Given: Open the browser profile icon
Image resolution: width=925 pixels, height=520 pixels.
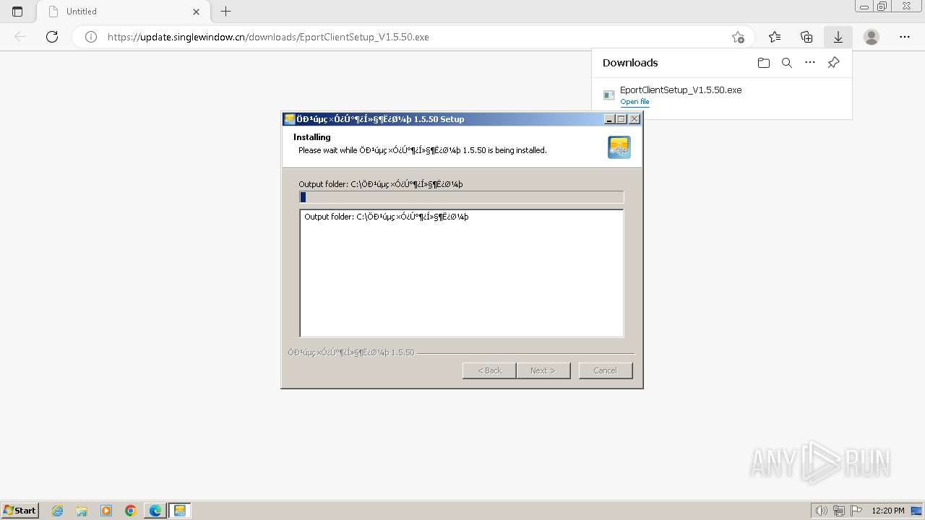Looking at the screenshot, I should click(x=872, y=37).
